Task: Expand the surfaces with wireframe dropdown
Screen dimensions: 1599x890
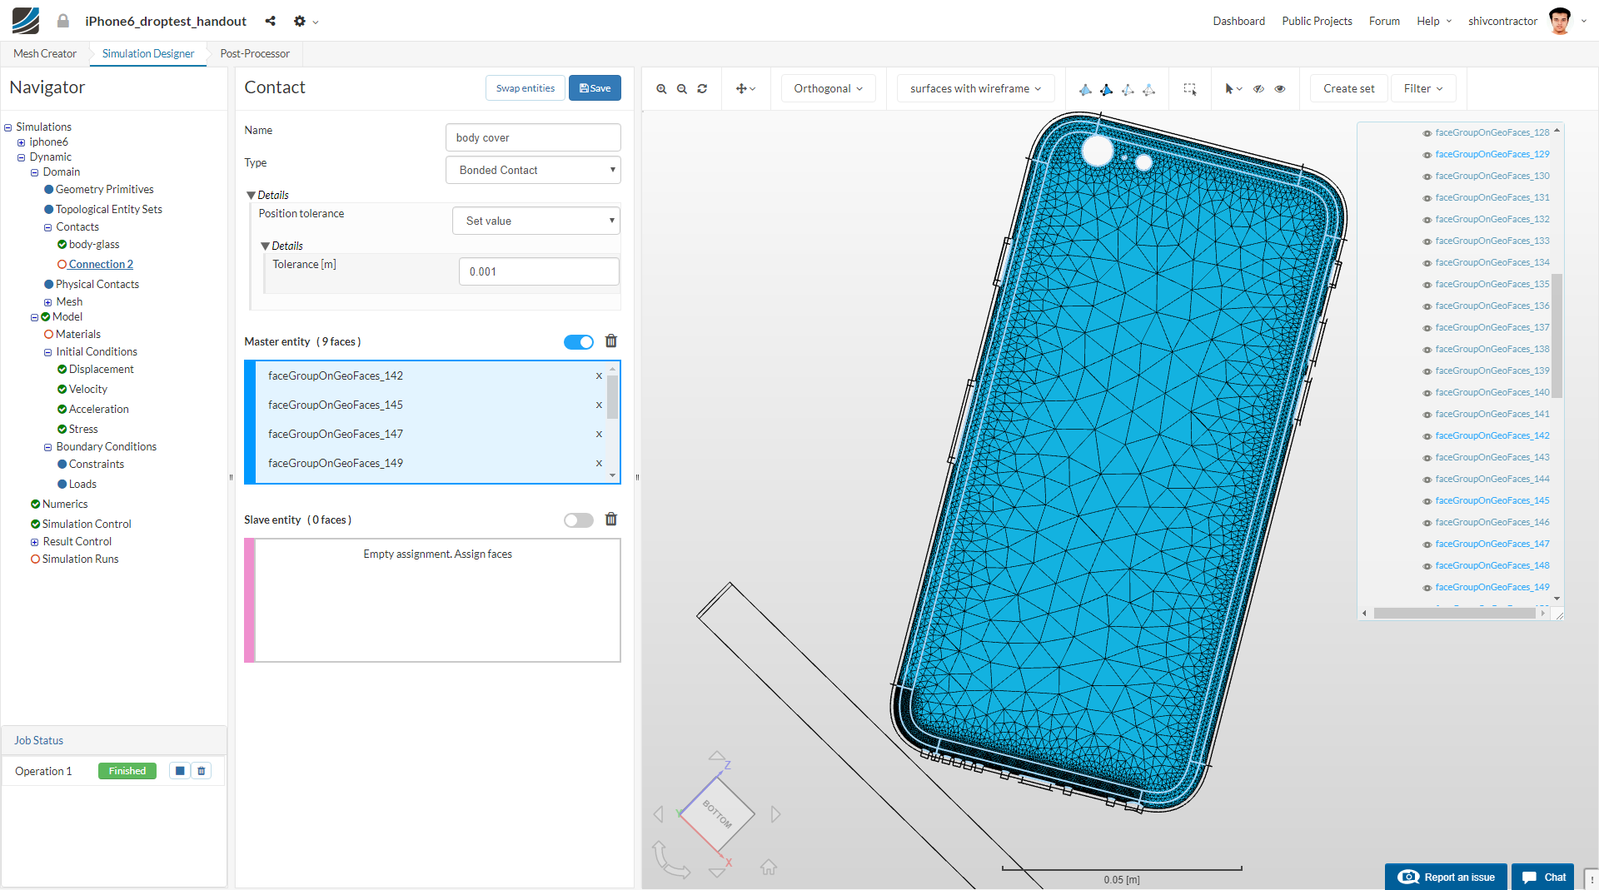Action: click(x=975, y=88)
